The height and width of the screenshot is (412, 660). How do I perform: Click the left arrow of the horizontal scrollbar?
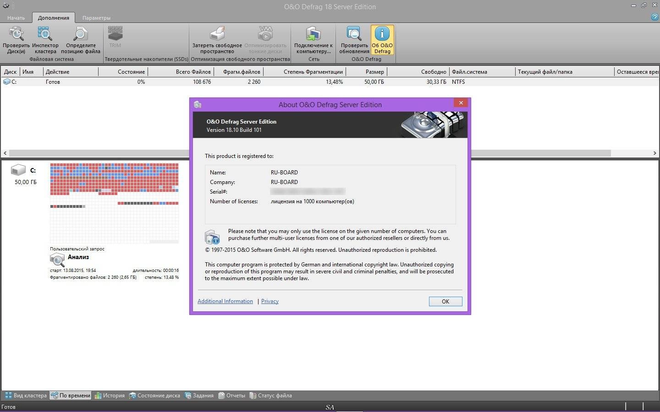[x=5, y=153]
